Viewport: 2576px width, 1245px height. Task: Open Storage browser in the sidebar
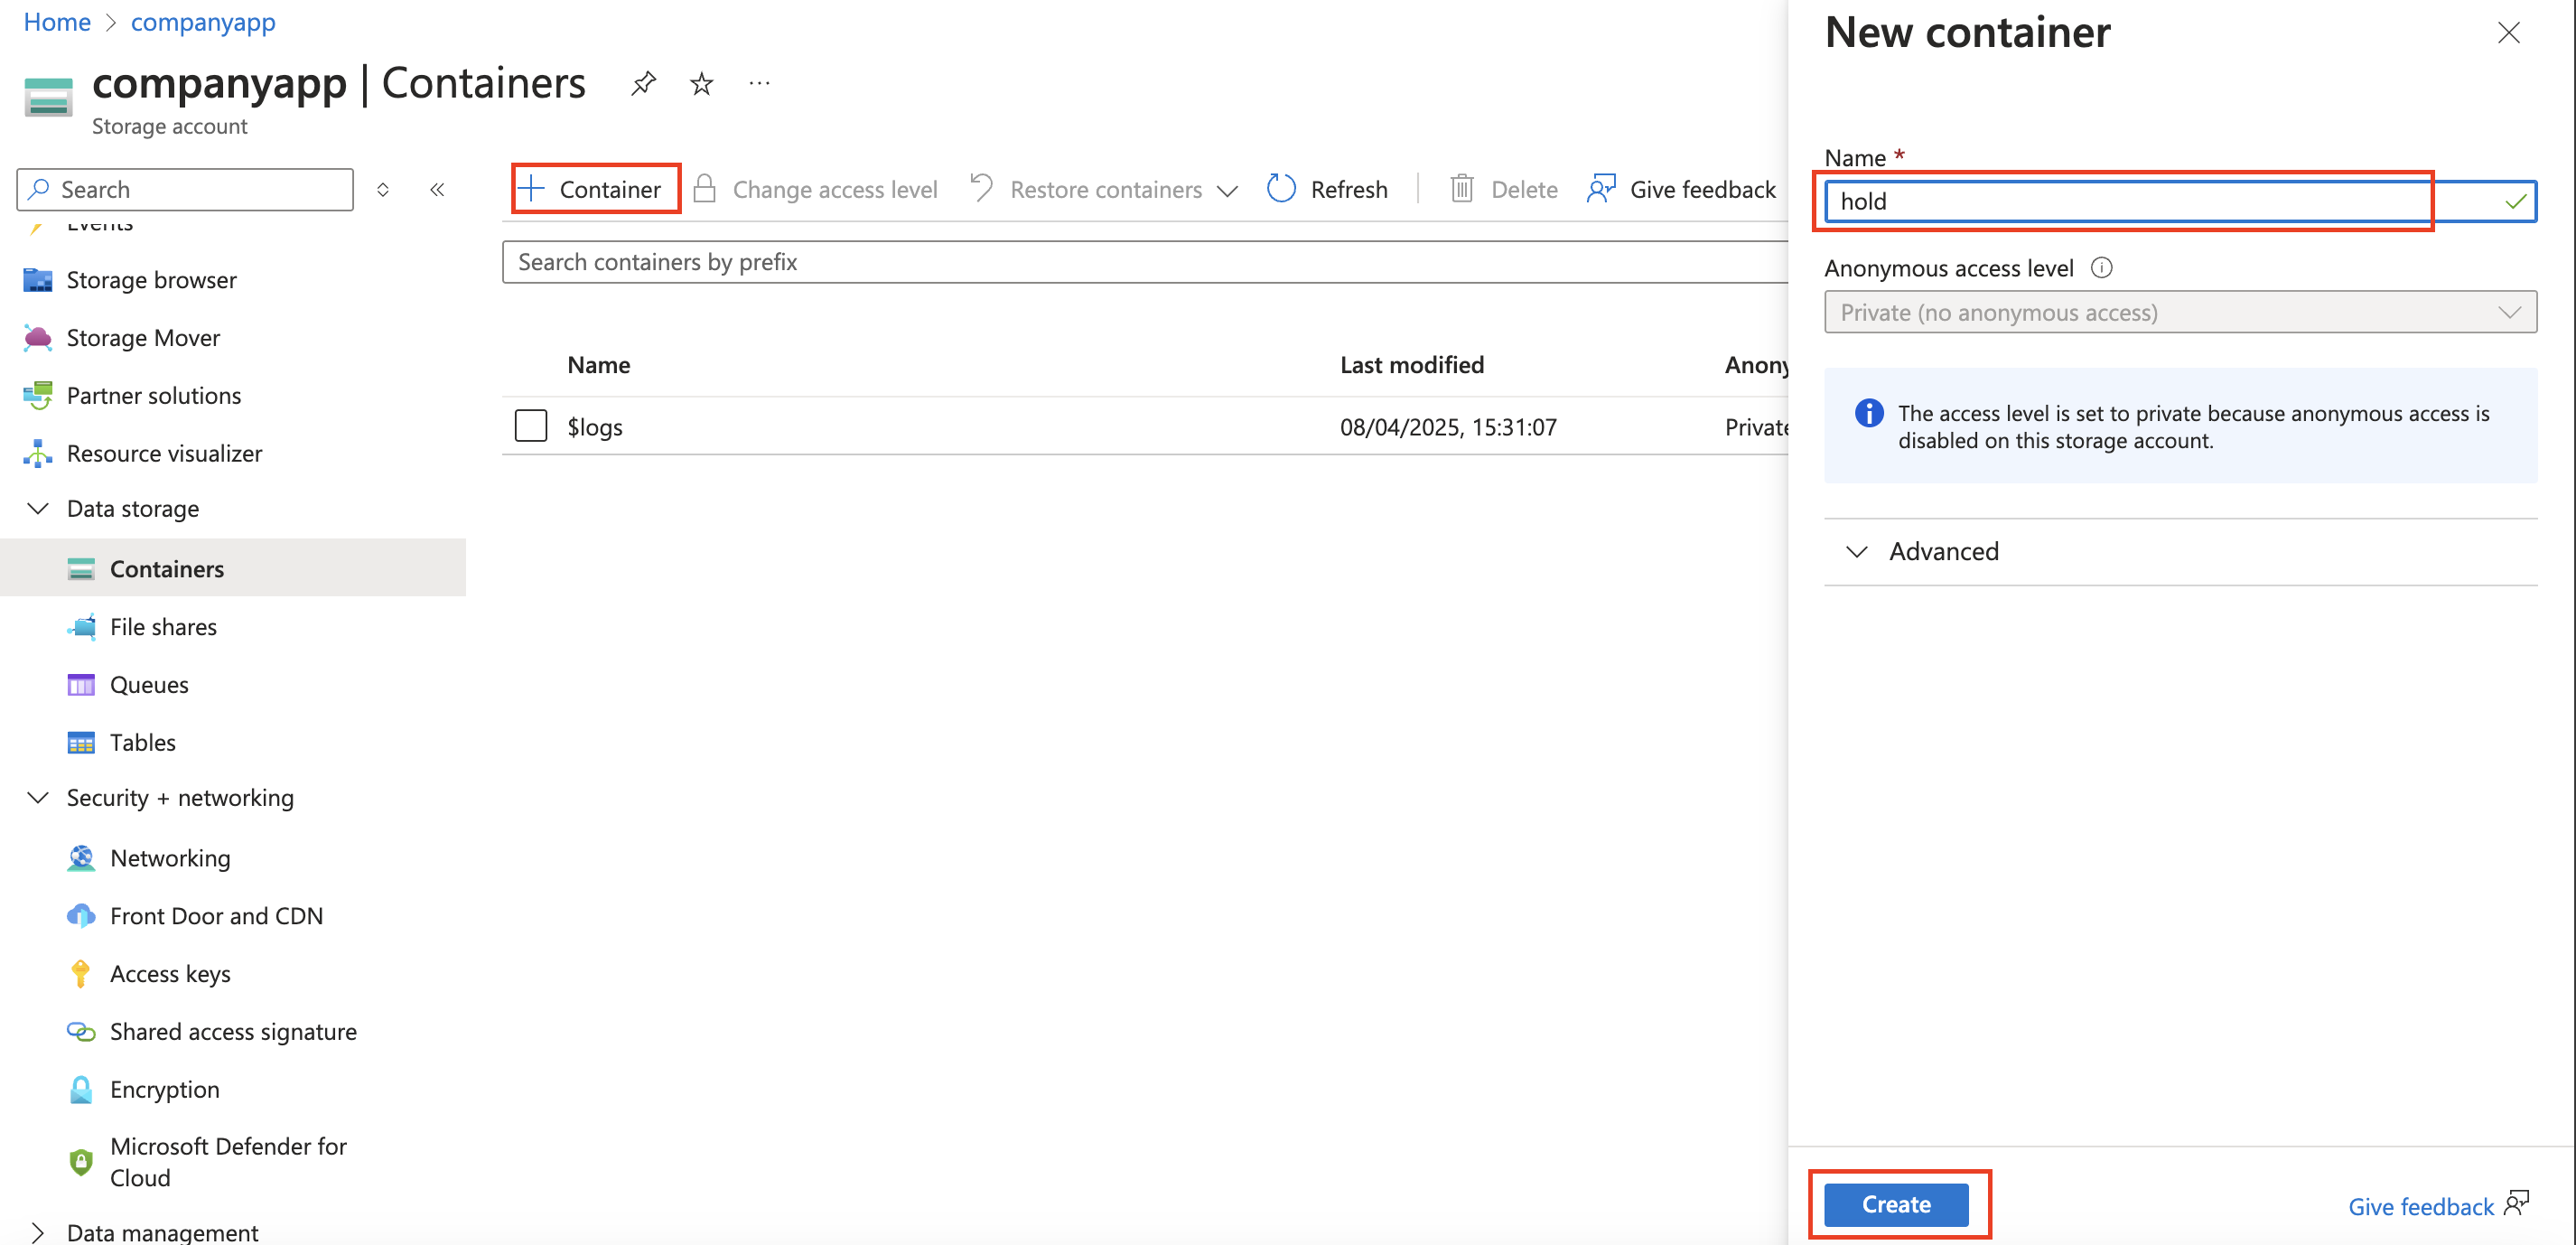152,280
